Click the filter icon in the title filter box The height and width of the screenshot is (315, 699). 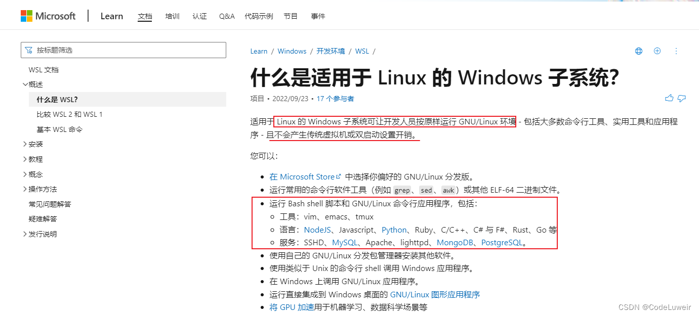click(x=29, y=50)
